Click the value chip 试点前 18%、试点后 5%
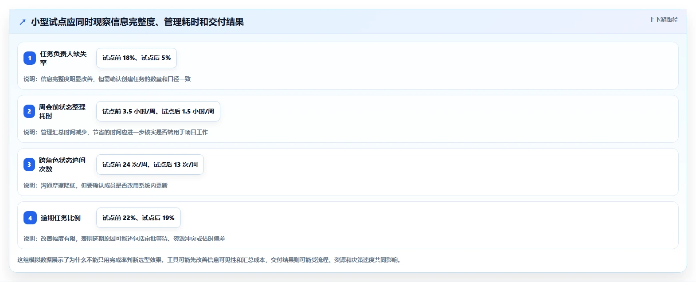Image resolution: width=696 pixels, height=282 pixels. pos(137,58)
